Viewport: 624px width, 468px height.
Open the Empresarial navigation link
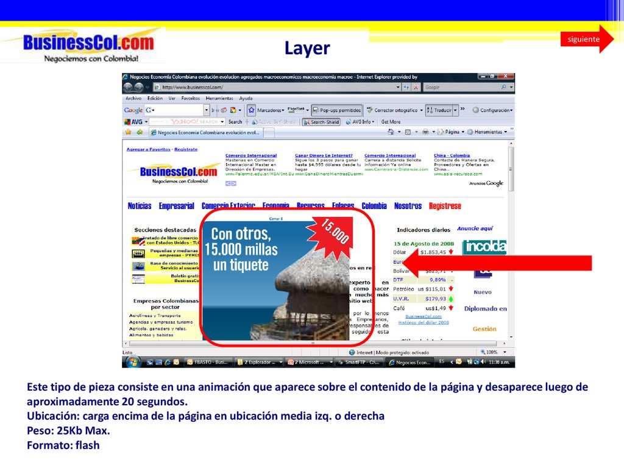176,206
